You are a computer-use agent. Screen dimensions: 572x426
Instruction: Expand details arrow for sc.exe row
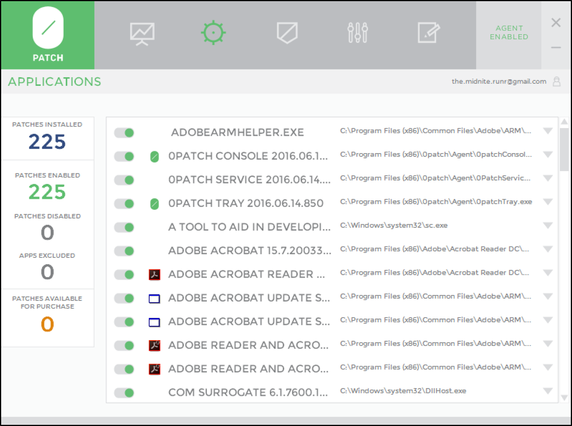[547, 226]
